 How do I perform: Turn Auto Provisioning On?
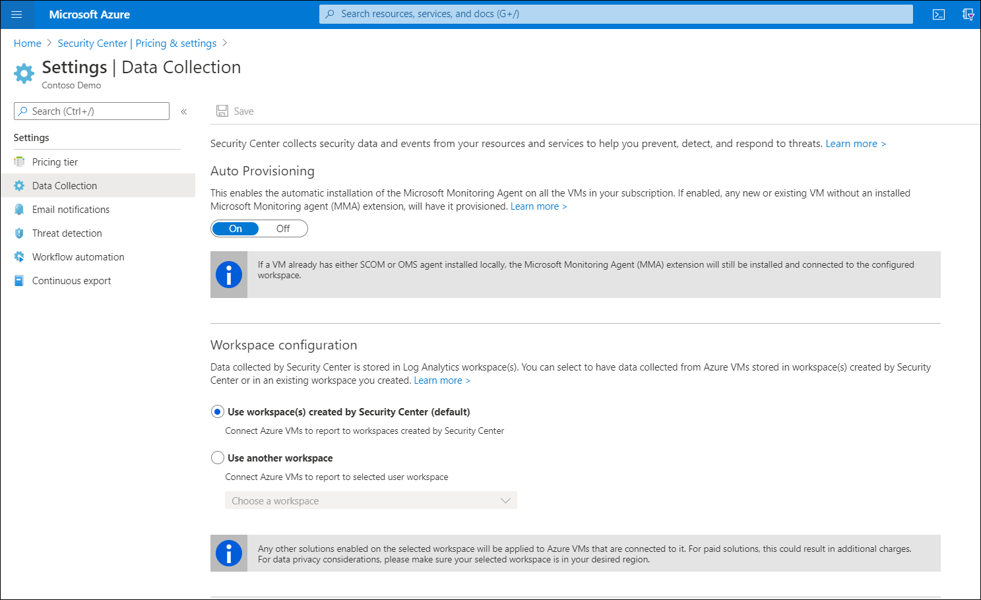pos(236,229)
